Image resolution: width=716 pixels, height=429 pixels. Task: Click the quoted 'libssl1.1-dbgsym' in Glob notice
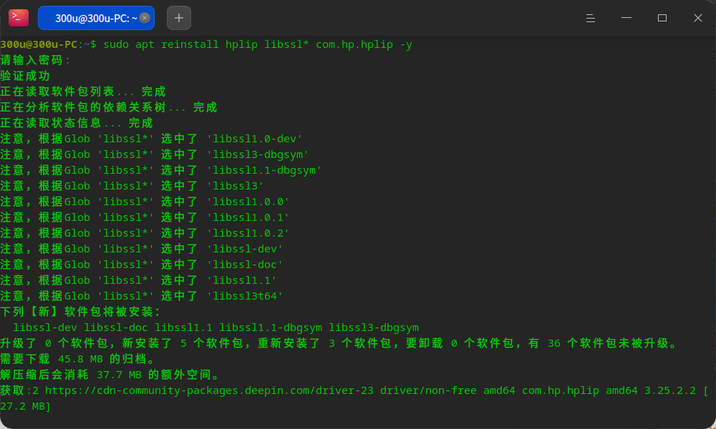[x=264, y=170]
